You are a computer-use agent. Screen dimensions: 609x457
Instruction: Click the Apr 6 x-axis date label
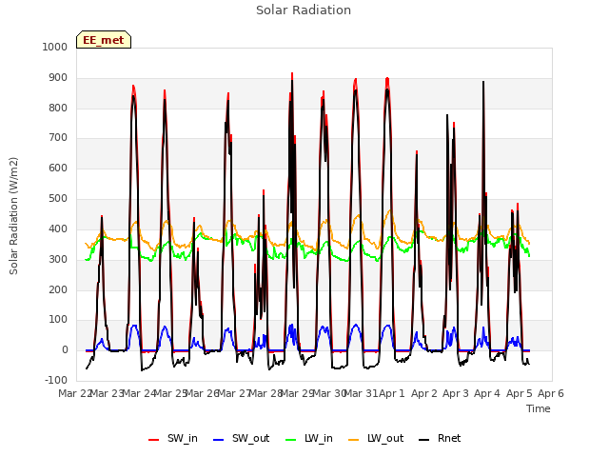[551, 393]
